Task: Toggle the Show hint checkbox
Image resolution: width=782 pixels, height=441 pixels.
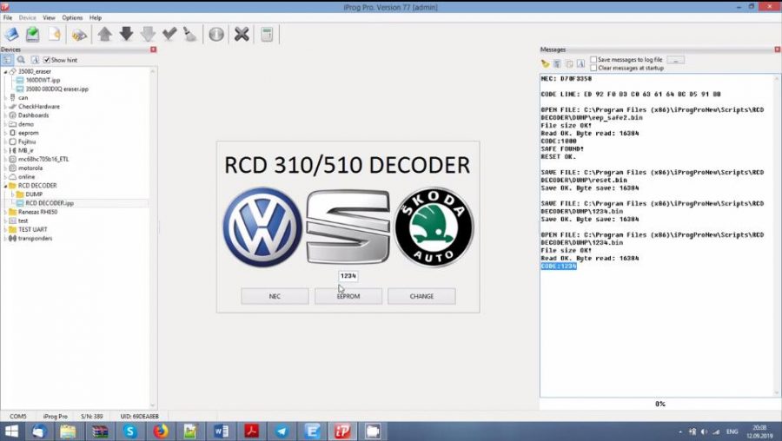Action: pos(47,60)
